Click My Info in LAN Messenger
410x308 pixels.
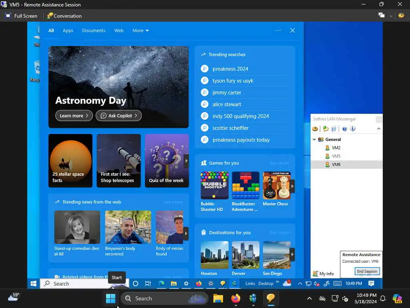(x=324, y=274)
